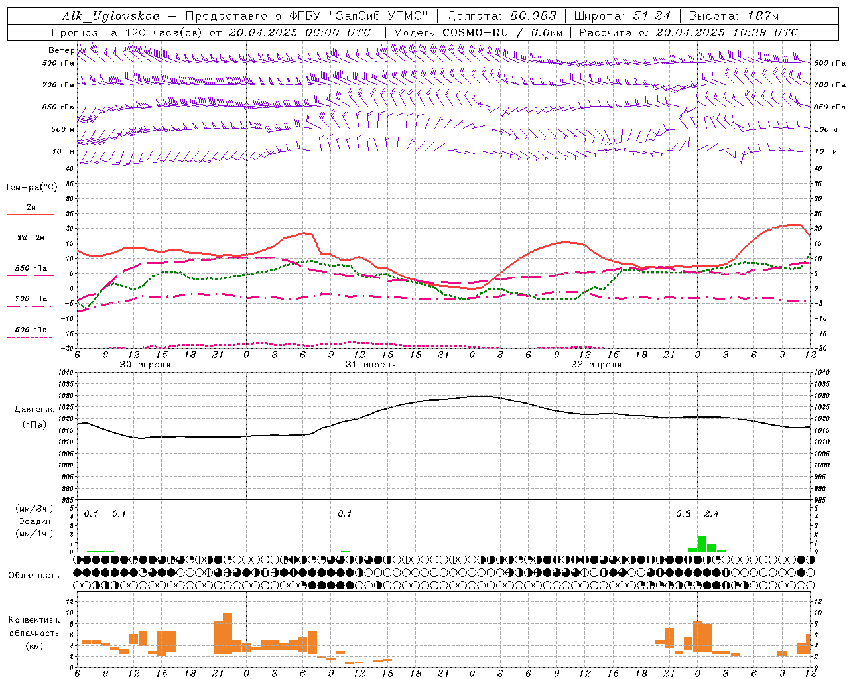Image resolution: width=849 pixels, height=679 pixels.
Task: Click the 'Тем-ра(°C)' temperature label
Action: click(31, 188)
